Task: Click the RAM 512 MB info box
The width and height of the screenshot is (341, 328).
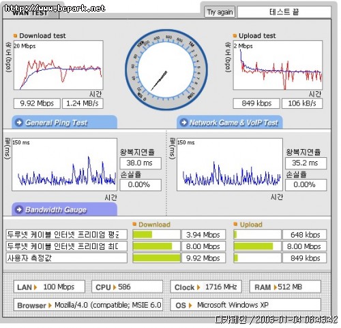Action: click(x=285, y=287)
